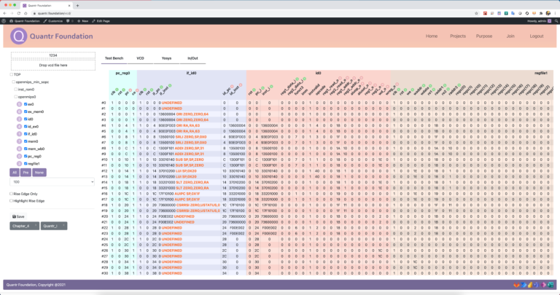Open the Projects navigation item
The height and width of the screenshot is (295, 560).
click(458, 36)
